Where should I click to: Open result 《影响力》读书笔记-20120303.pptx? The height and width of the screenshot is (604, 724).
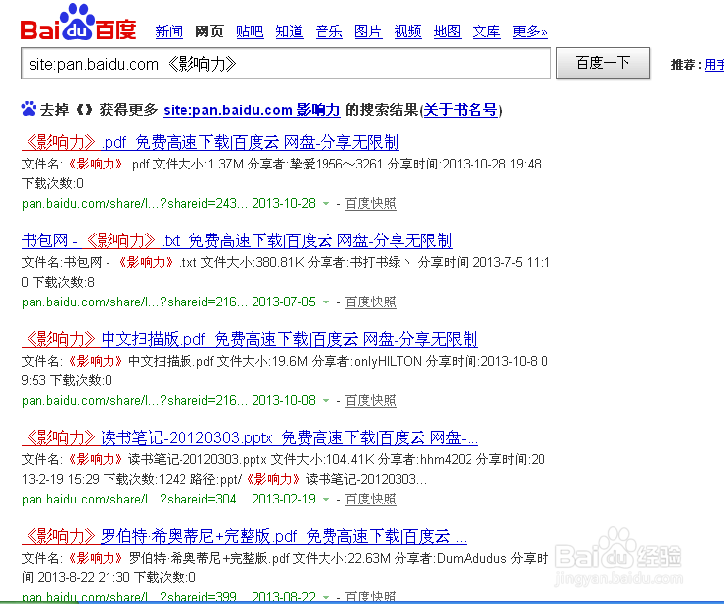[x=250, y=437]
